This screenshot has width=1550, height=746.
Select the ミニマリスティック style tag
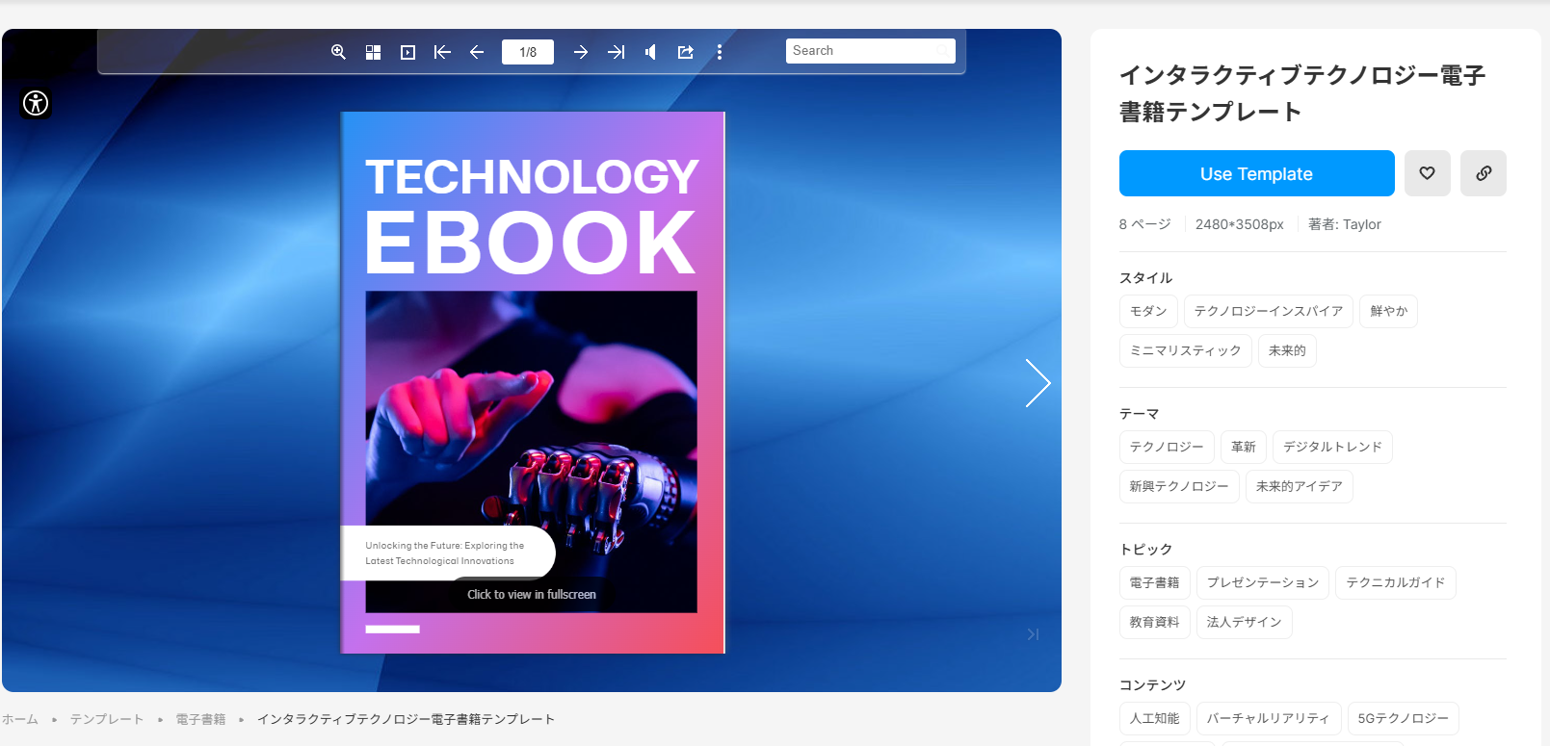coord(1186,350)
